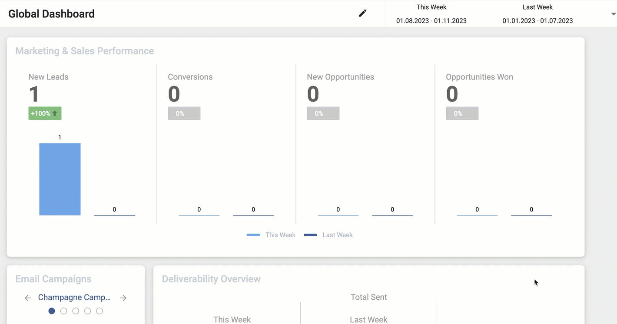Select the third campaign pagination dot
Viewport: 617px width, 324px height.
pyautogui.click(x=76, y=311)
